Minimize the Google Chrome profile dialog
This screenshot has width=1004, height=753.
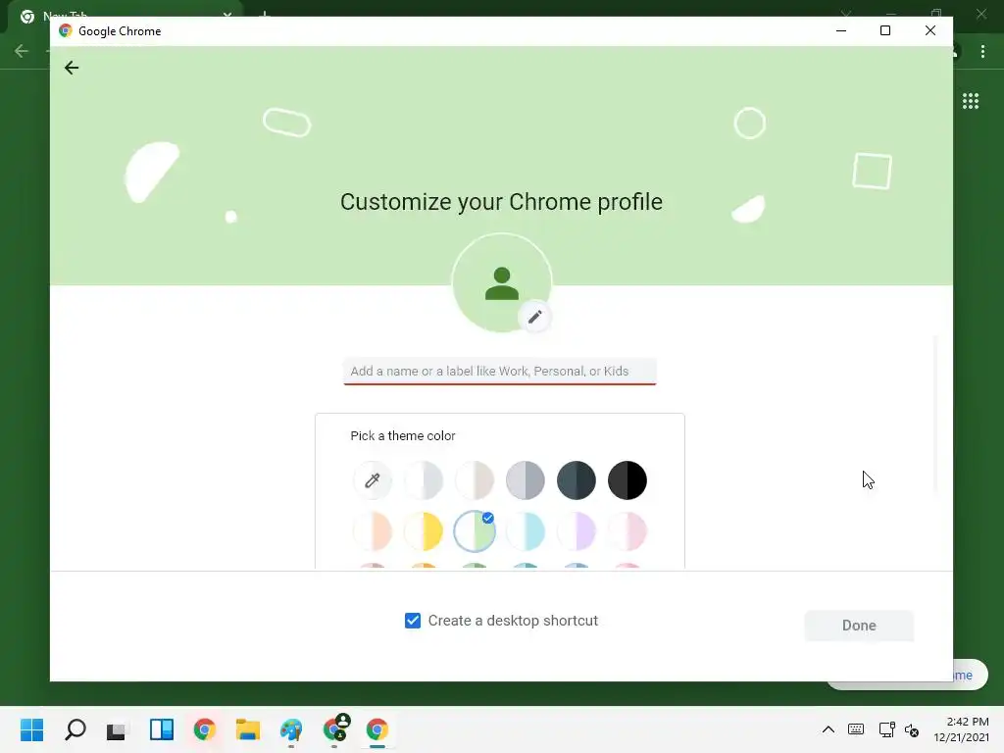coord(841,30)
